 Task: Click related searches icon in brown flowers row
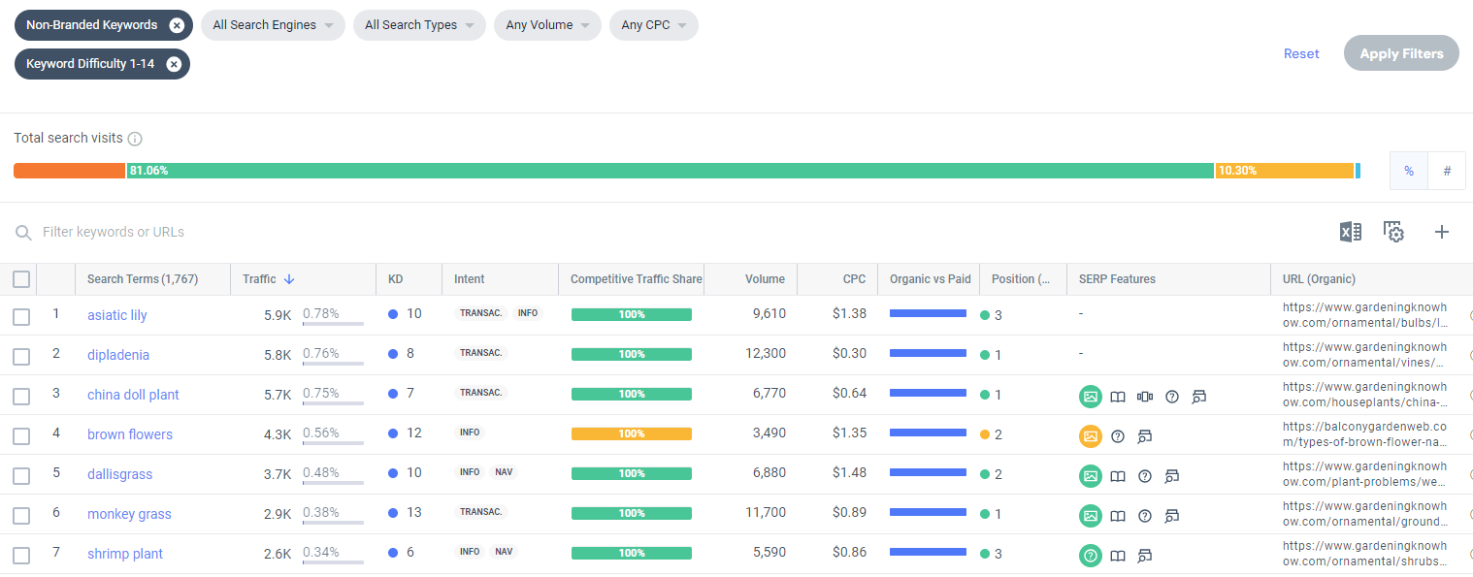tap(1145, 436)
